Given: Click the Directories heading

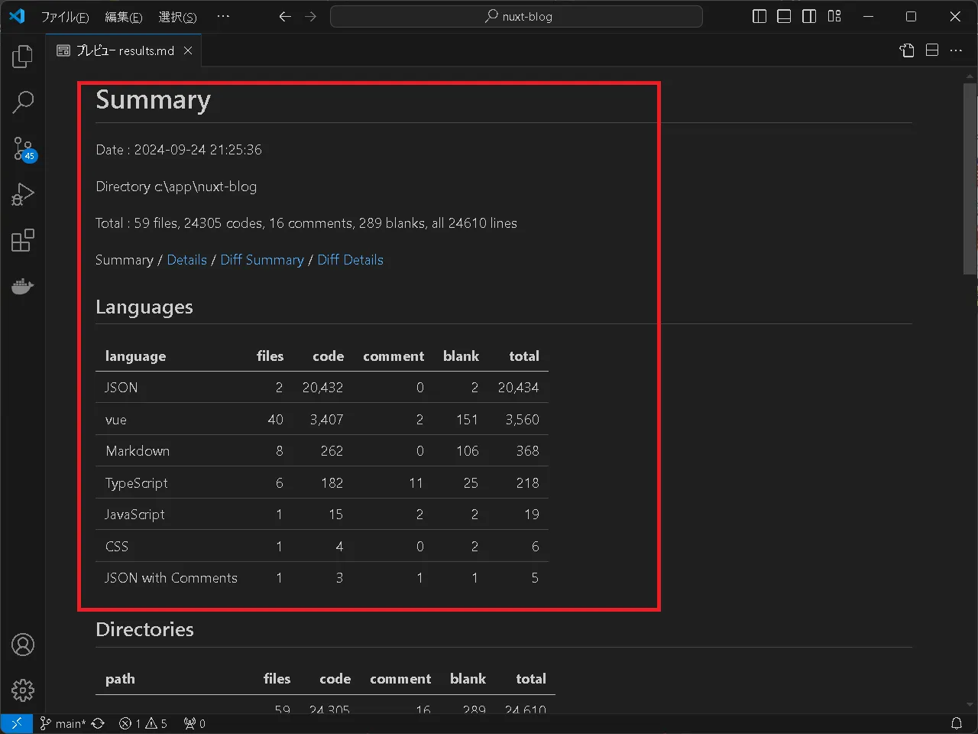Looking at the screenshot, I should coord(144,629).
